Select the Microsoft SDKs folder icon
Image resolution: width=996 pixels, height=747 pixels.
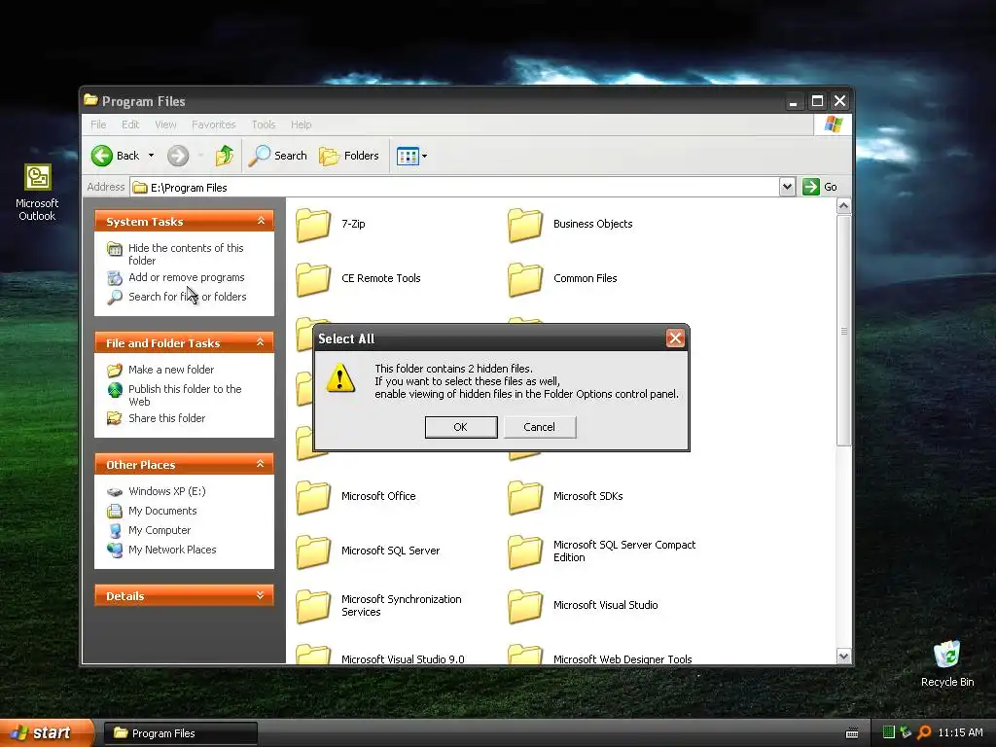coord(524,497)
